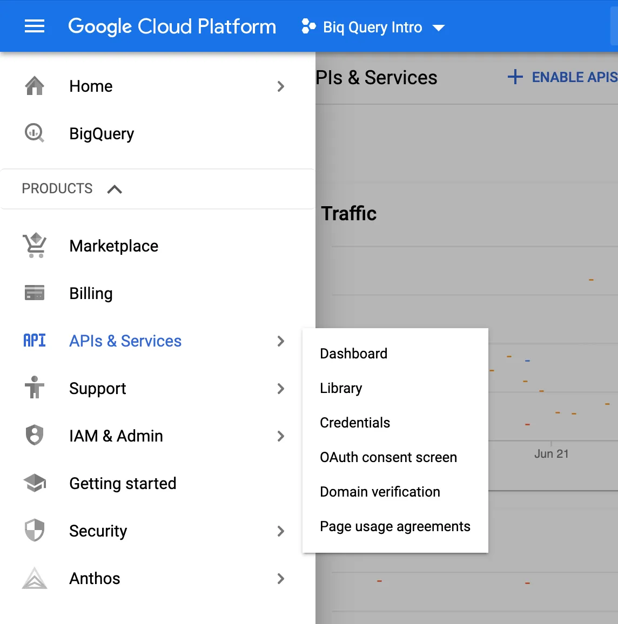Open APIs & Services label in sidebar
The height and width of the screenshot is (624, 618).
[125, 341]
